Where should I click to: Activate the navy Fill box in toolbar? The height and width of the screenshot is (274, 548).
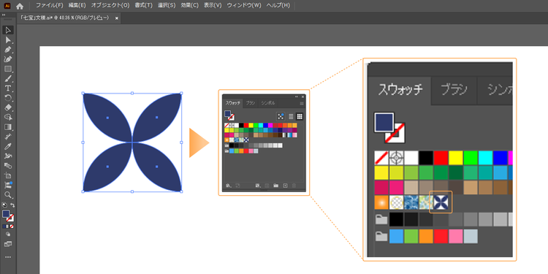(x=6, y=213)
